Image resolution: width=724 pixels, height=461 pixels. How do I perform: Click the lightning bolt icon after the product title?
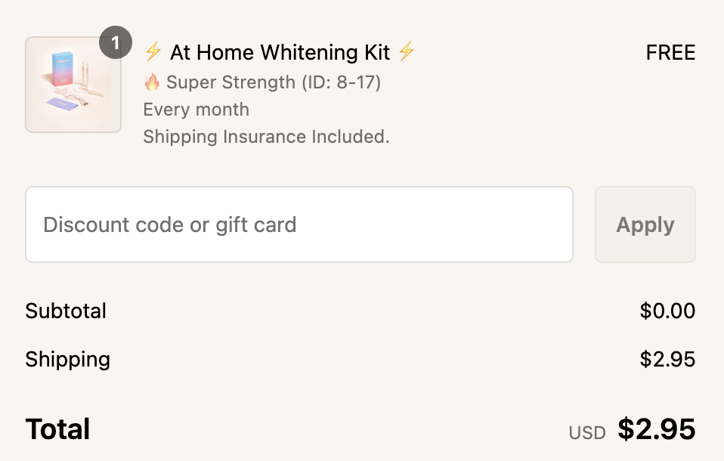[407, 52]
